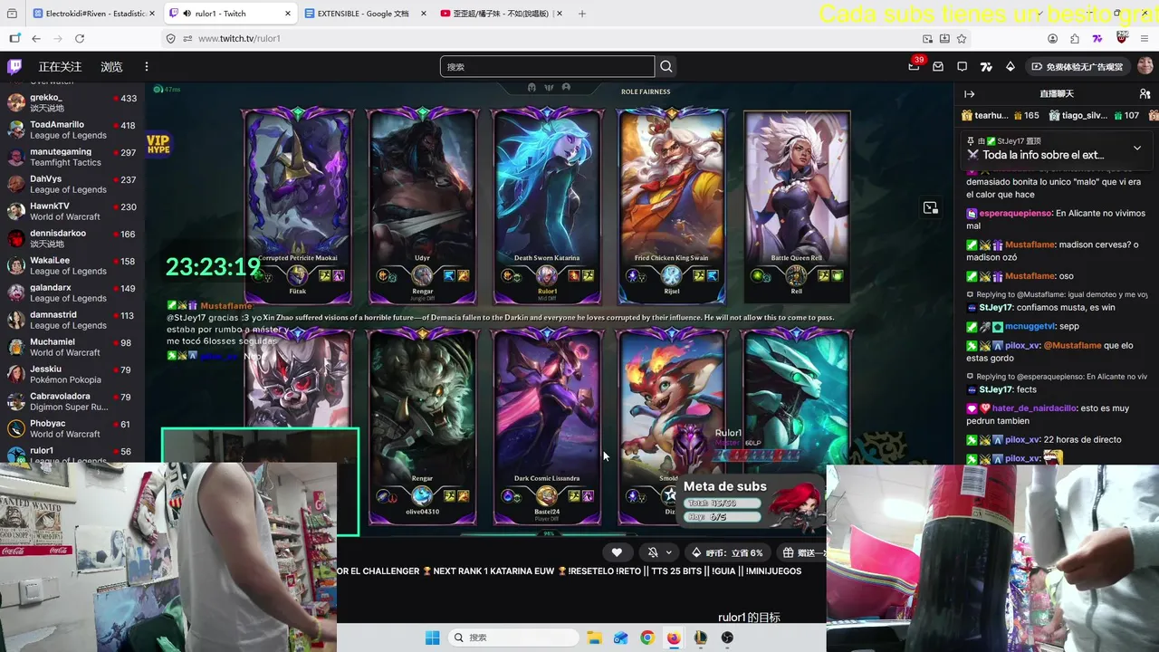
Task: Open HawnkTV channel in sidebar
Action: pyautogui.click(x=72, y=211)
